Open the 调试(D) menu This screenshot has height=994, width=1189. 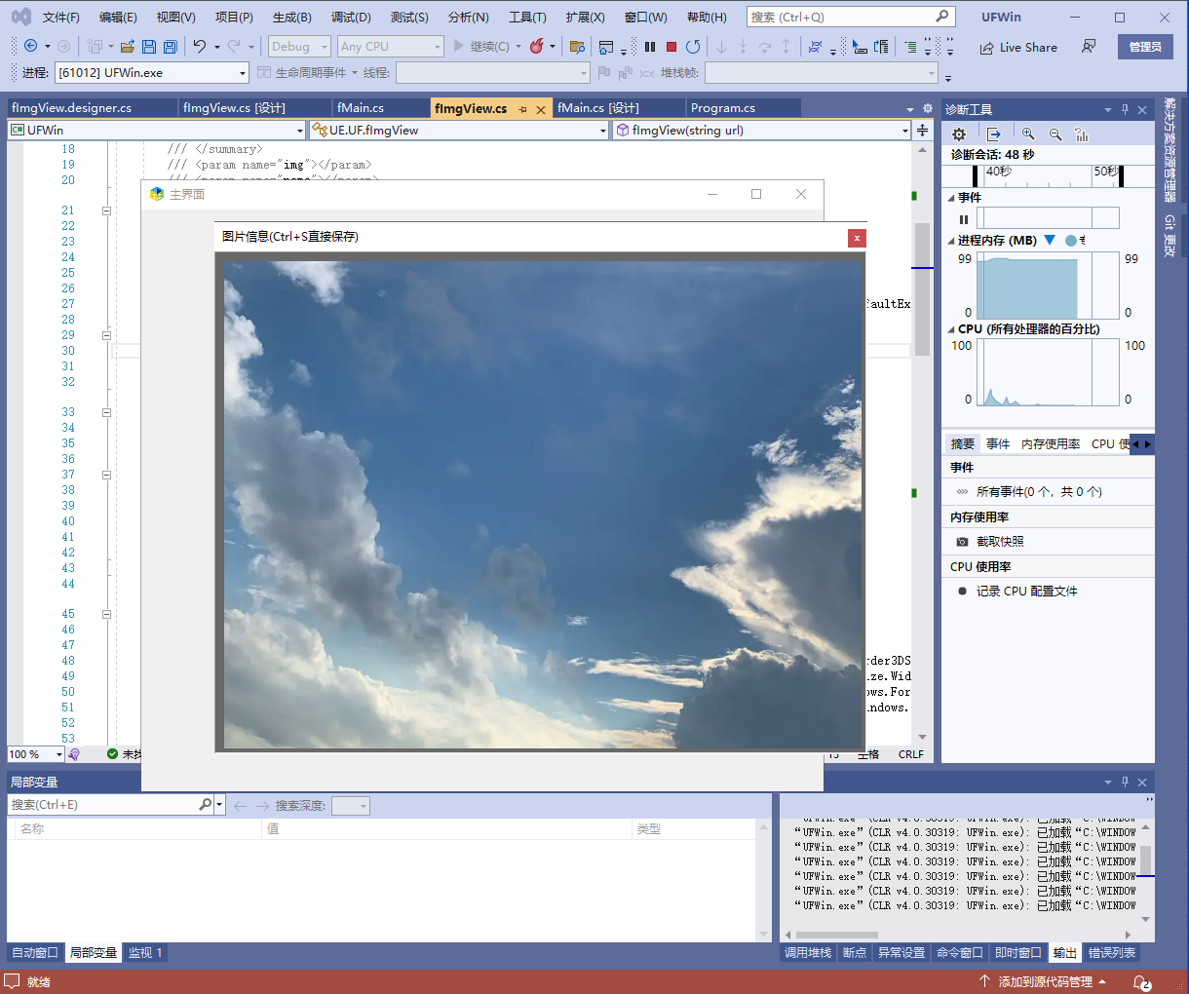[351, 18]
